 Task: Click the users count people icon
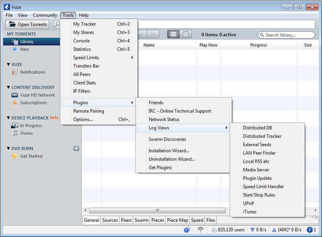coord(214,230)
